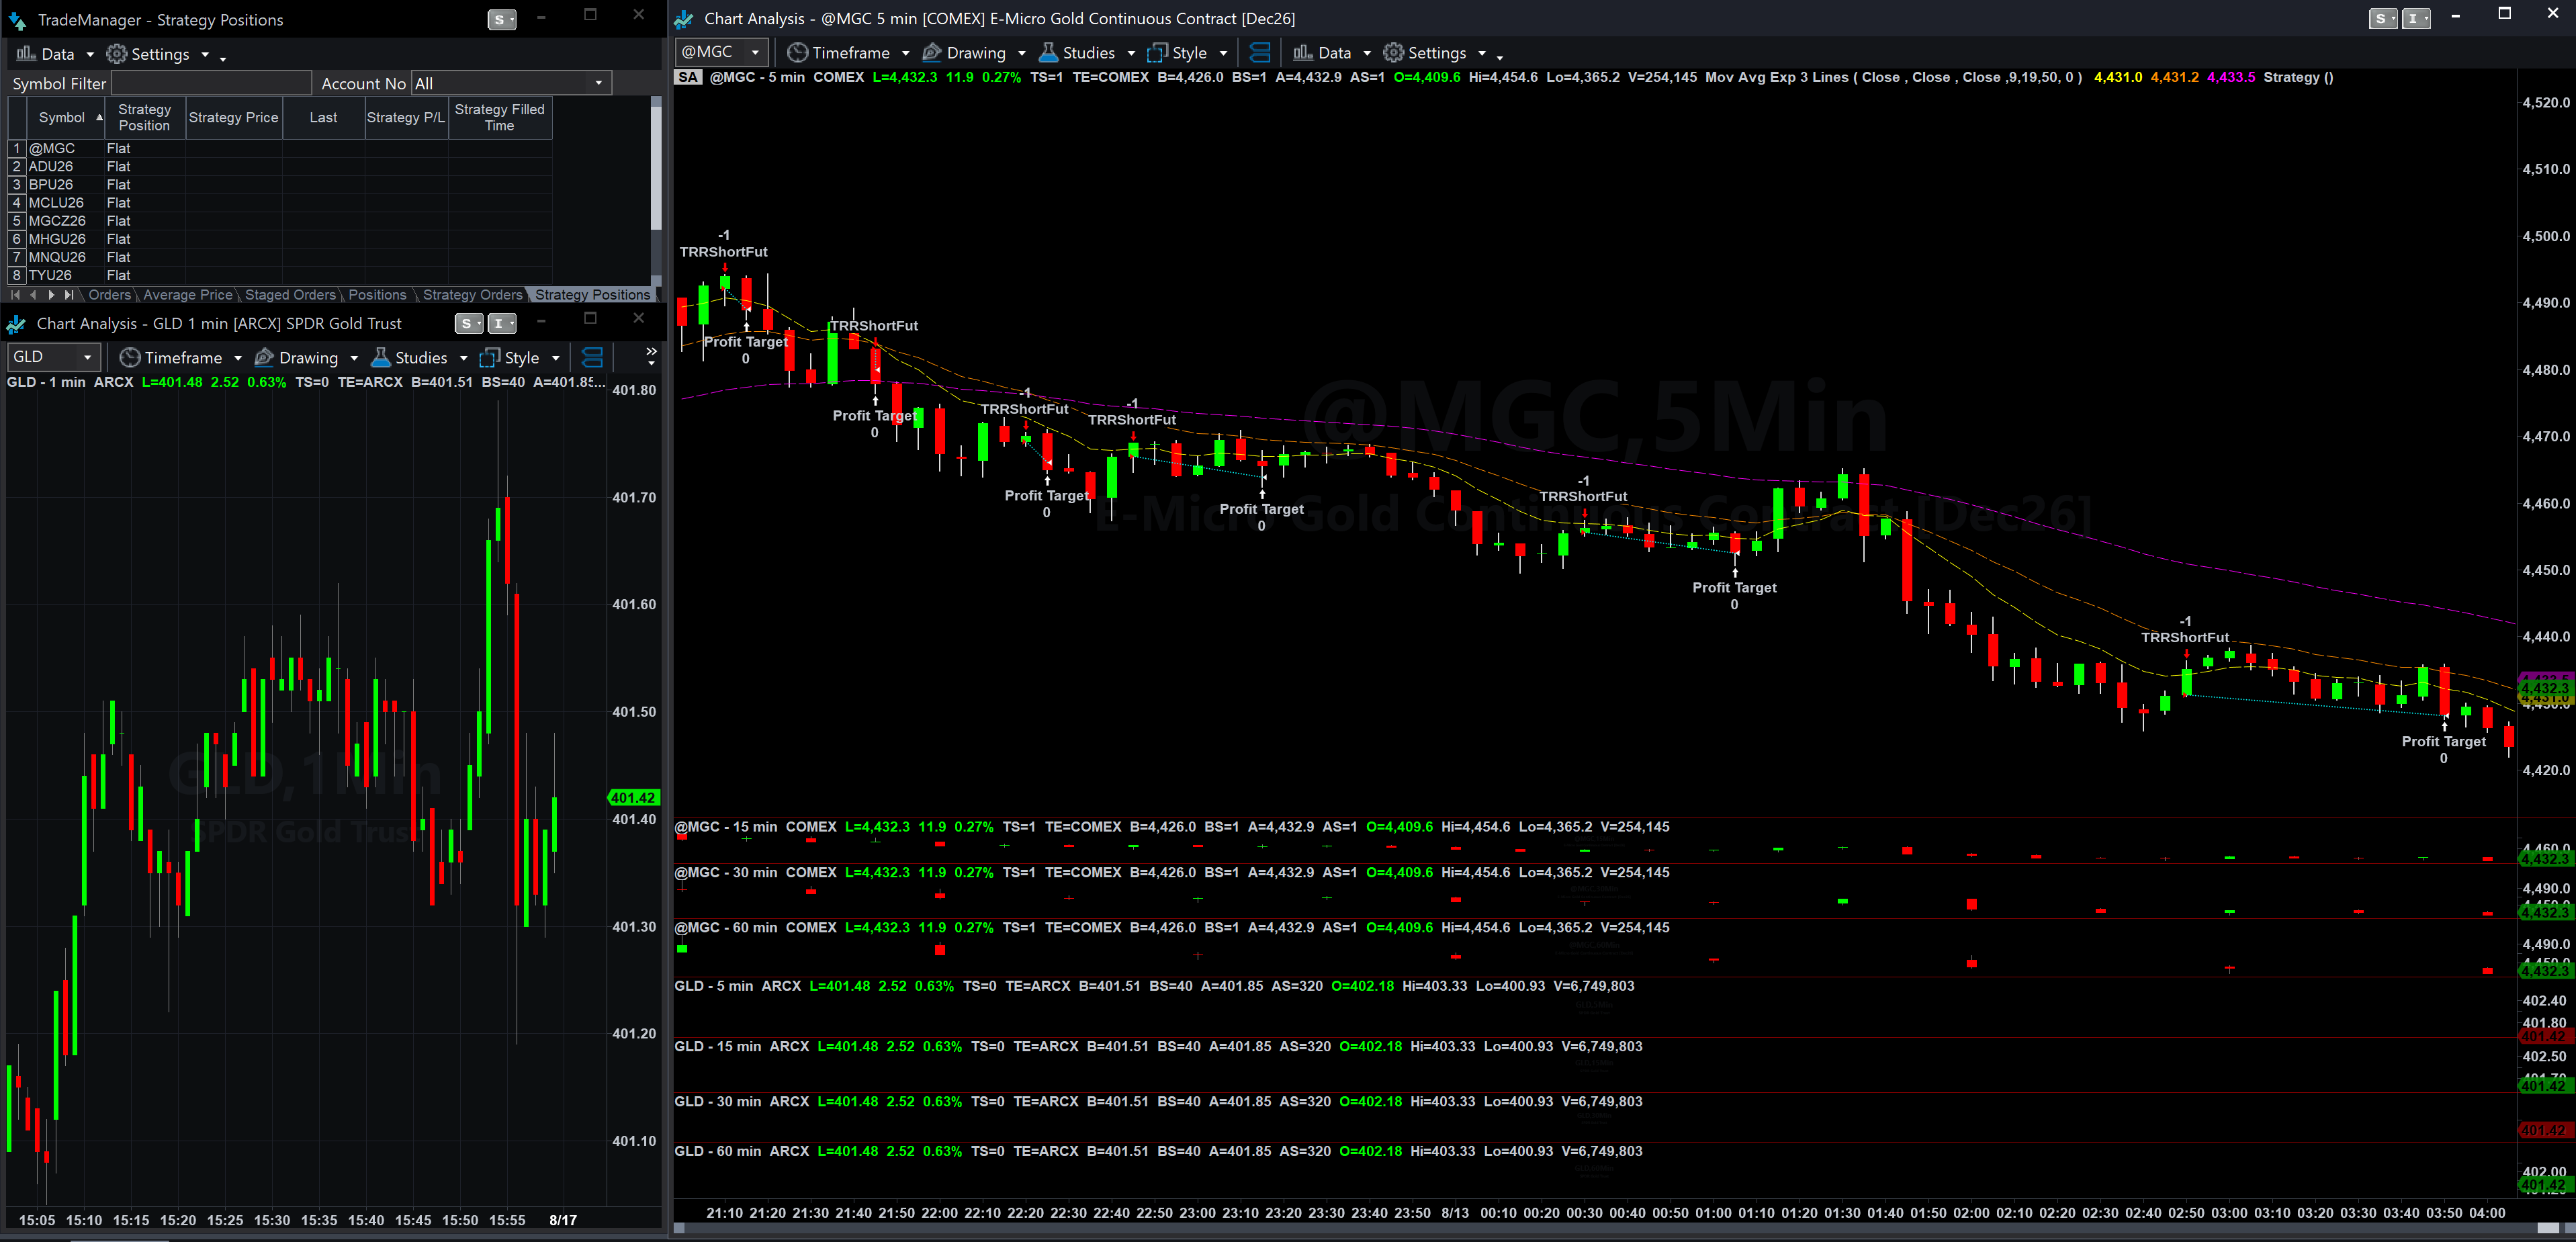Click the S link badge in TradeManager title bar

501,19
